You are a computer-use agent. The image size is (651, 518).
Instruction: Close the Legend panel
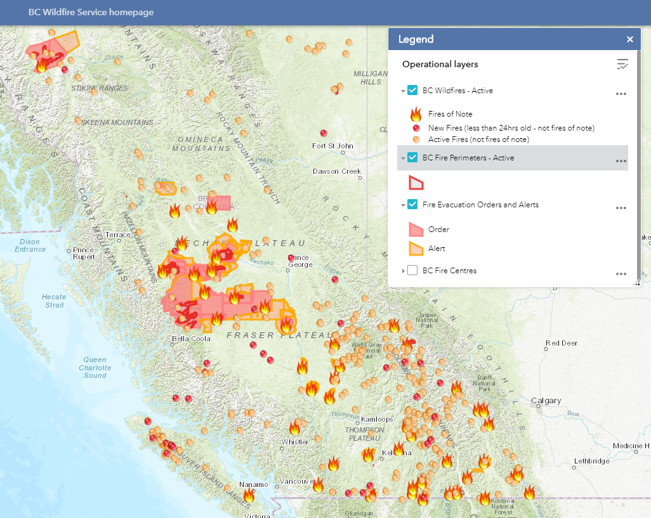(x=630, y=39)
